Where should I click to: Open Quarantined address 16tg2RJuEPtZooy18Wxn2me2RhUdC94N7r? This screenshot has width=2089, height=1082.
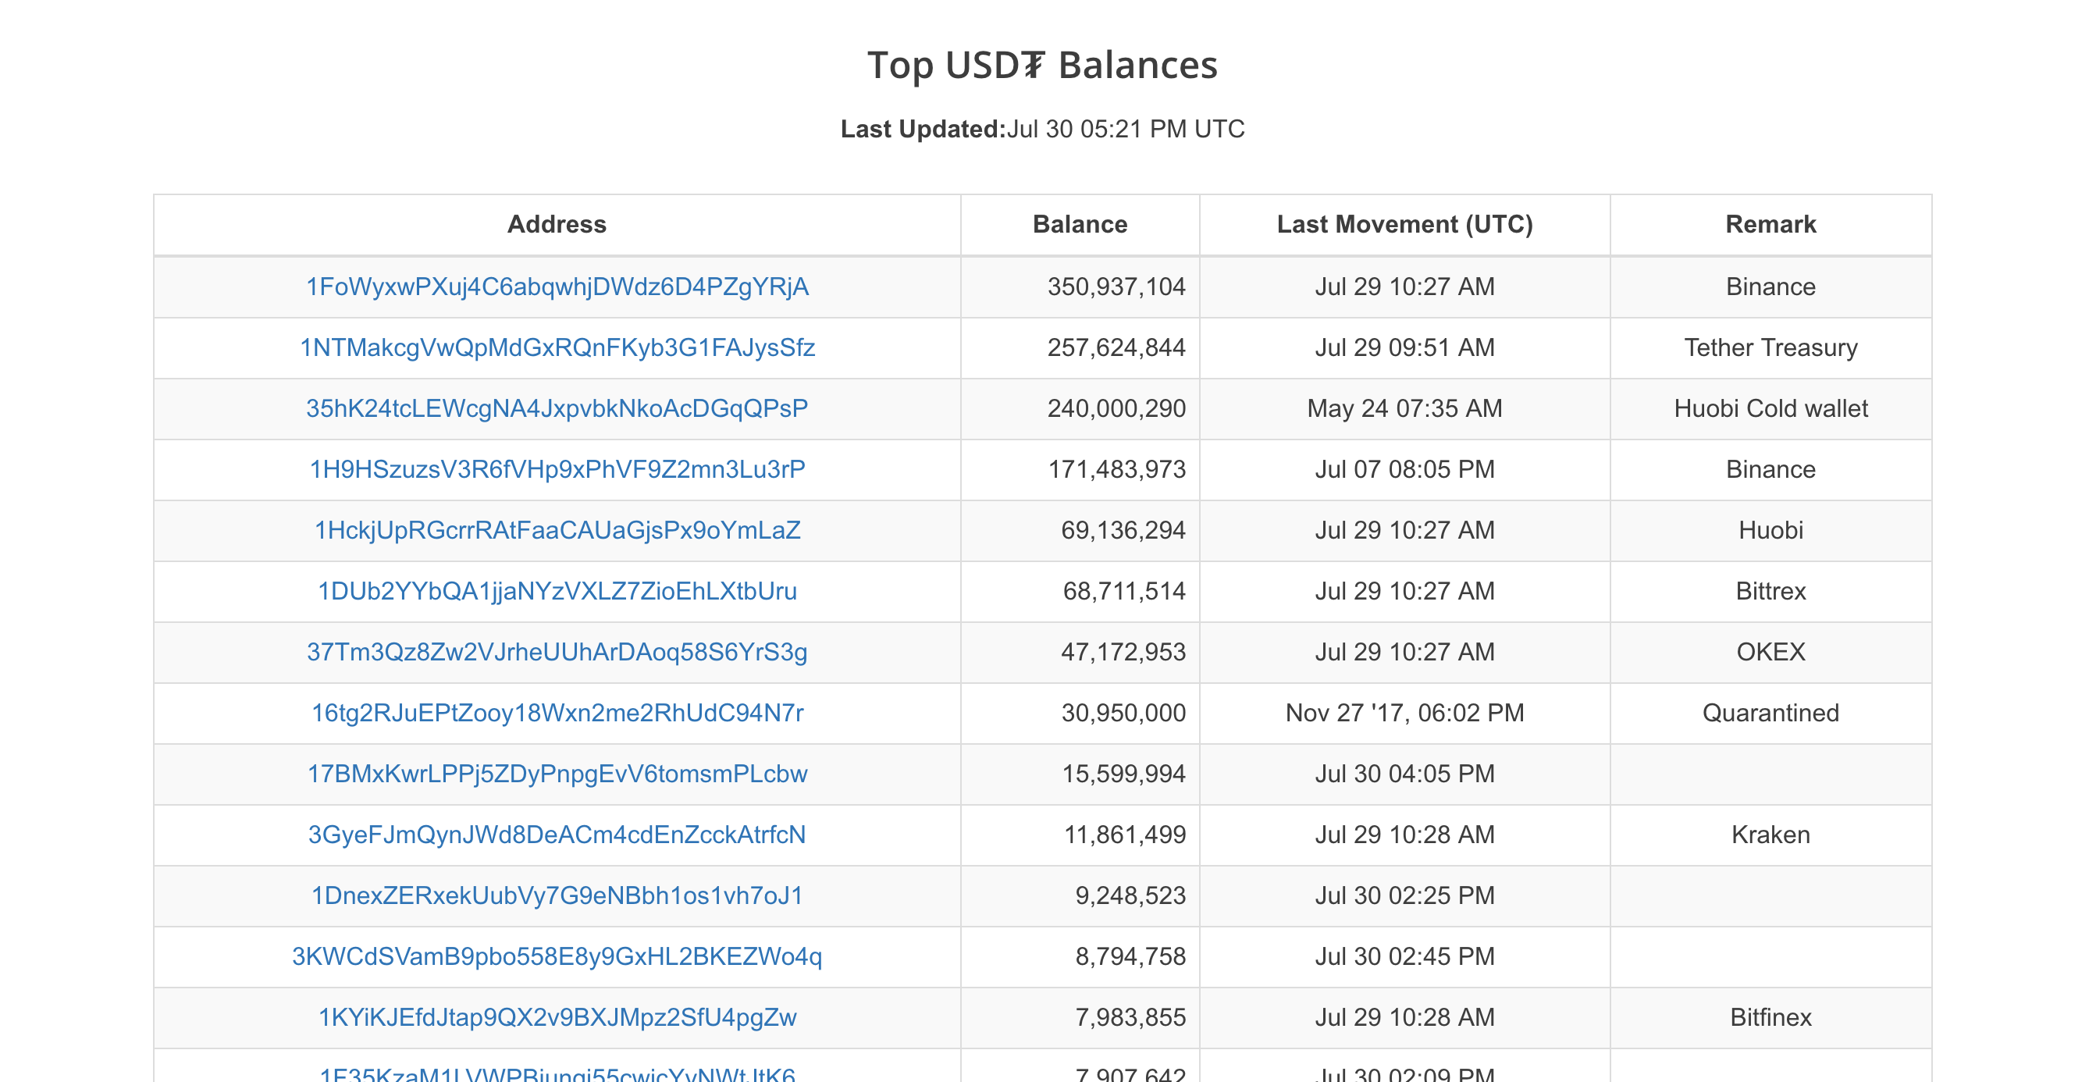coord(557,713)
